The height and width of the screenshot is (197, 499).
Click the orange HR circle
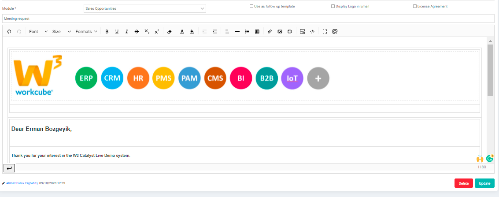[x=138, y=78]
